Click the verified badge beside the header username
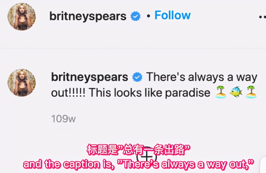The width and height of the screenshot is (266, 173). pos(135,16)
